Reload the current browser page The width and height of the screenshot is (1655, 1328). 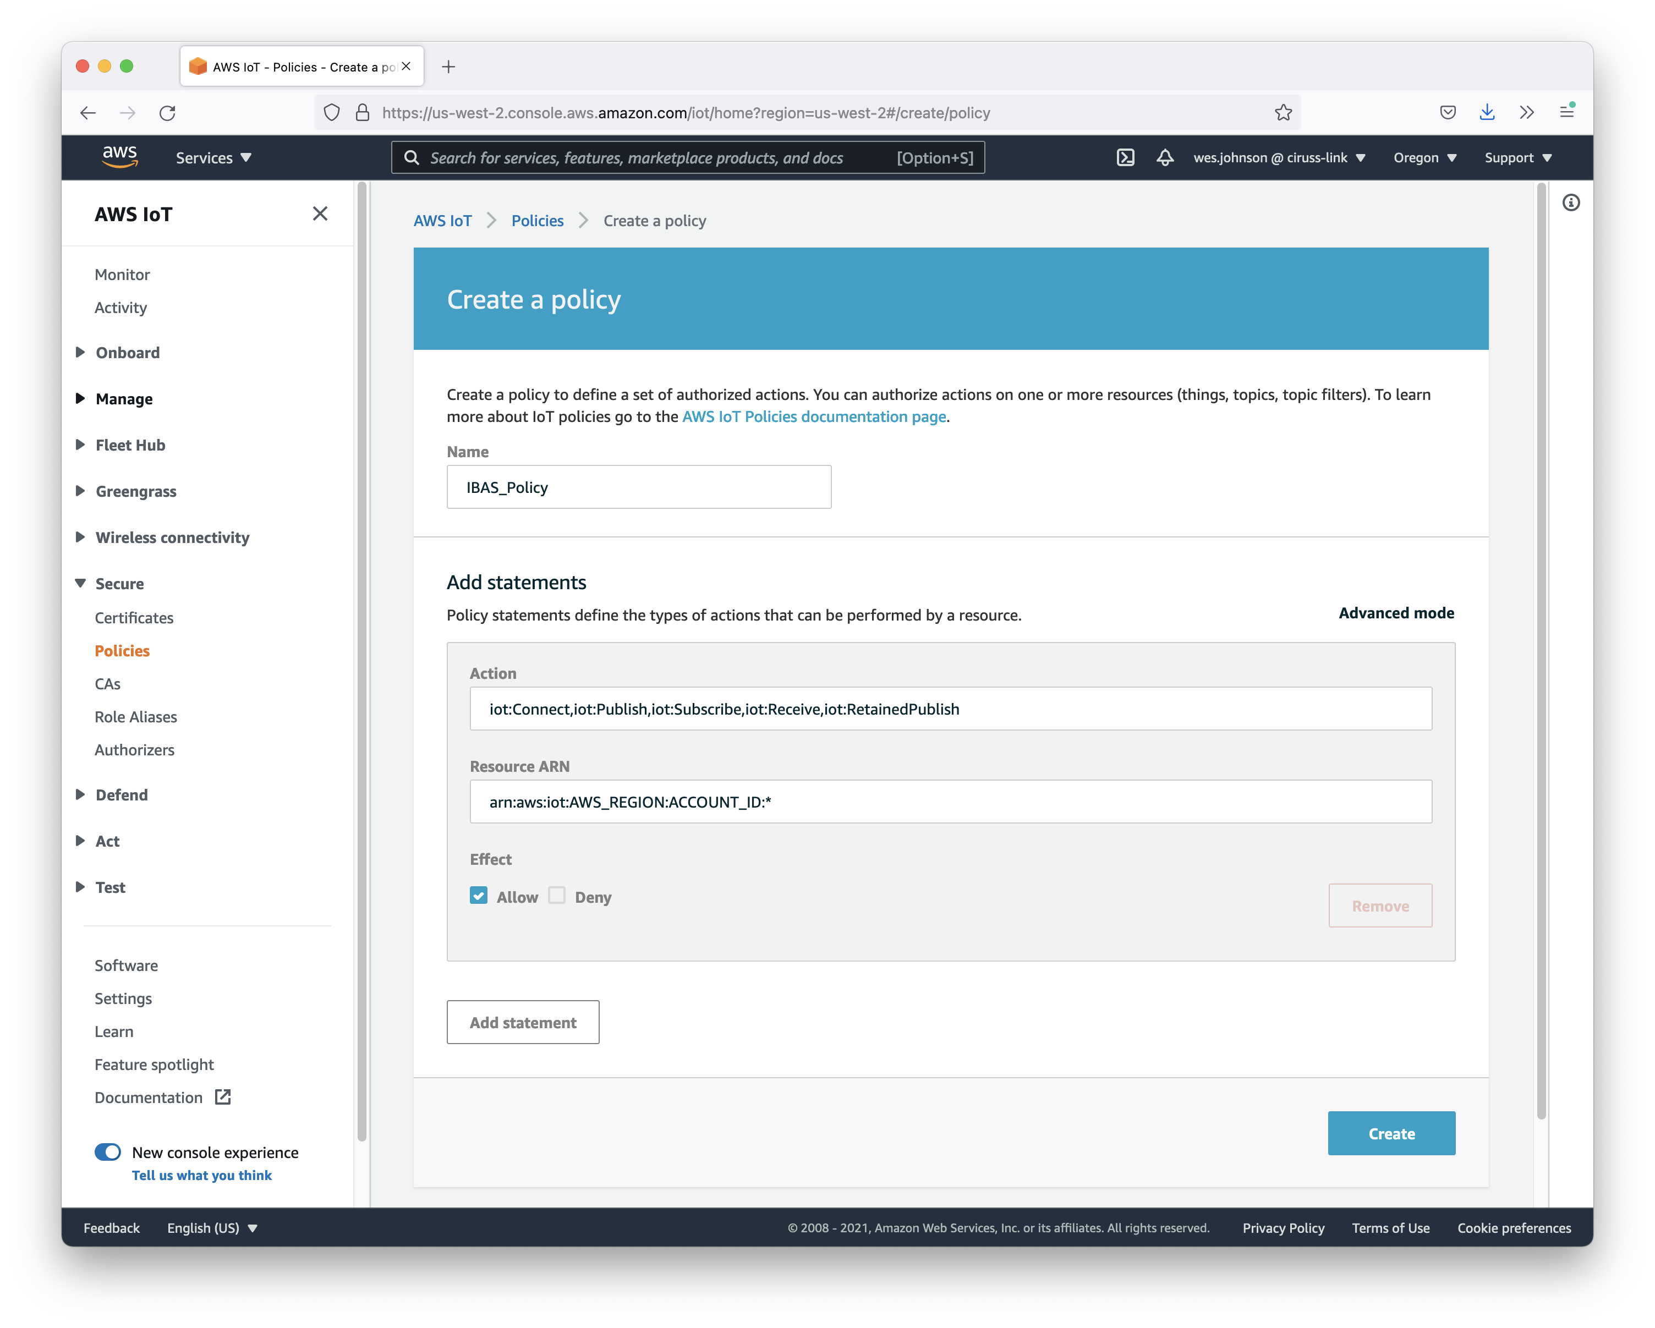tap(167, 113)
